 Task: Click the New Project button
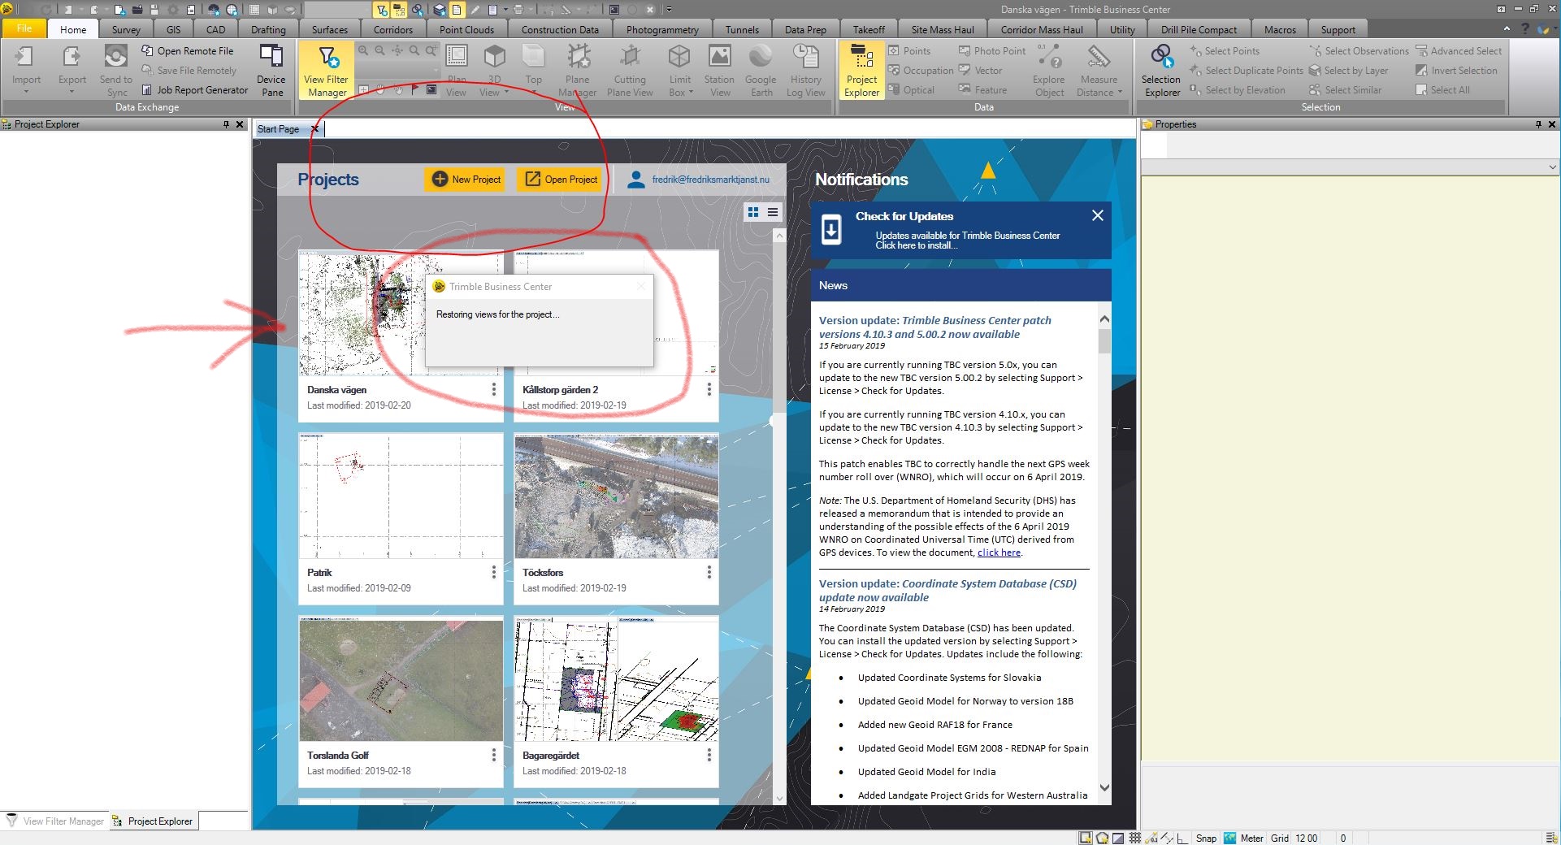click(x=466, y=180)
